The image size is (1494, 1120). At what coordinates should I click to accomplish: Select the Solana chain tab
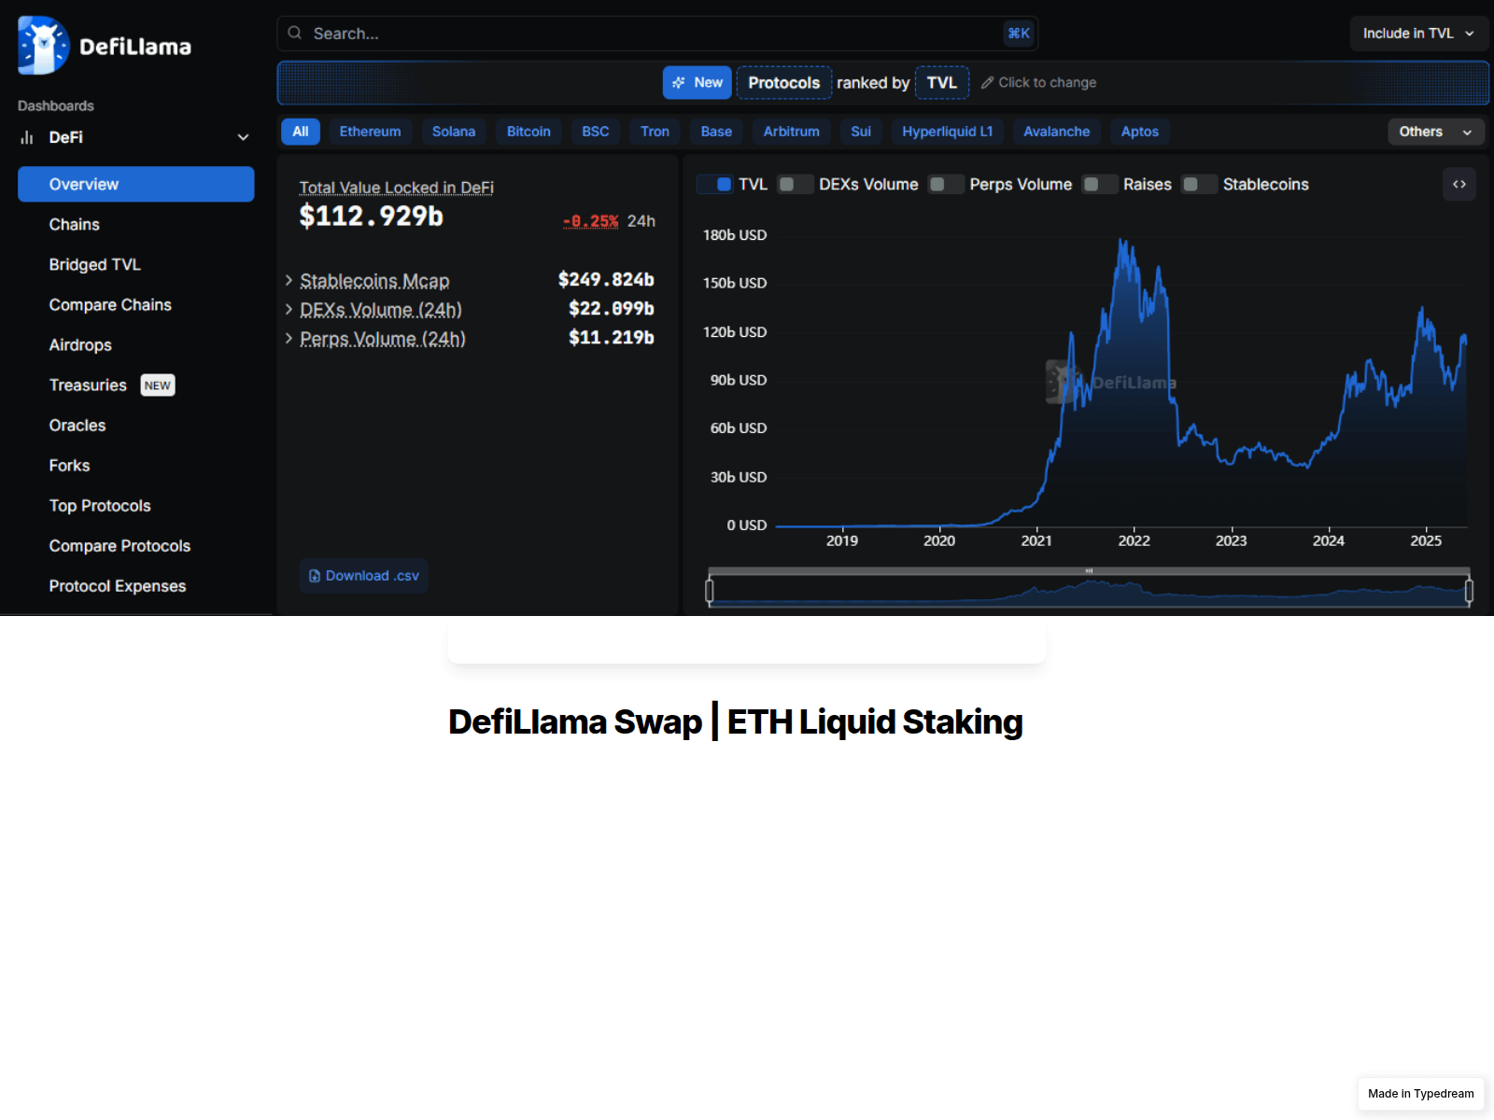click(x=454, y=132)
